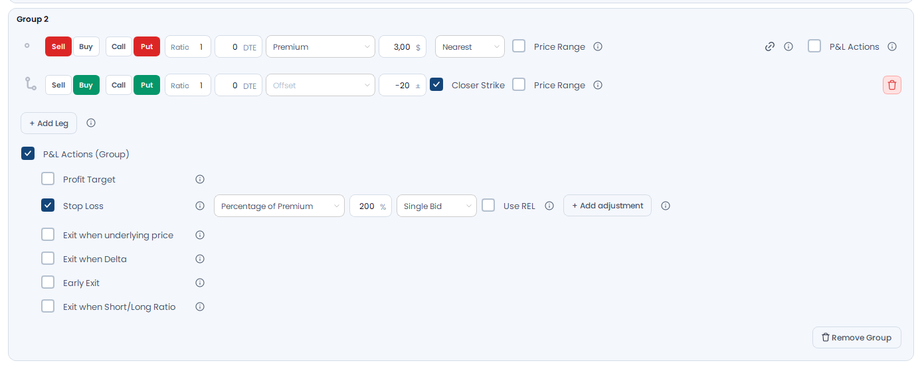Enable Exit when Delta checkbox
Viewport: 922px width, 365px height.
(x=48, y=258)
